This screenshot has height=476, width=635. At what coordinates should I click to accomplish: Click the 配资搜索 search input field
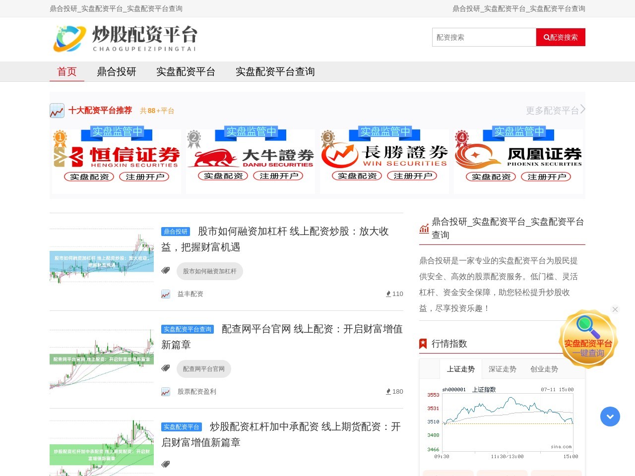pyautogui.click(x=484, y=37)
